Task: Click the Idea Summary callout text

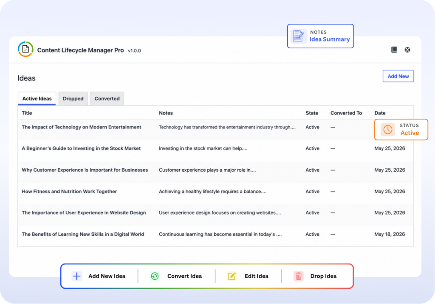Action: (330, 39)
